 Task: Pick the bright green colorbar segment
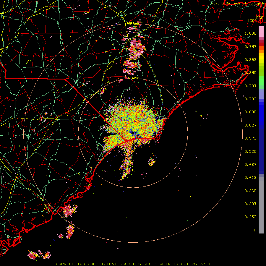261,81
